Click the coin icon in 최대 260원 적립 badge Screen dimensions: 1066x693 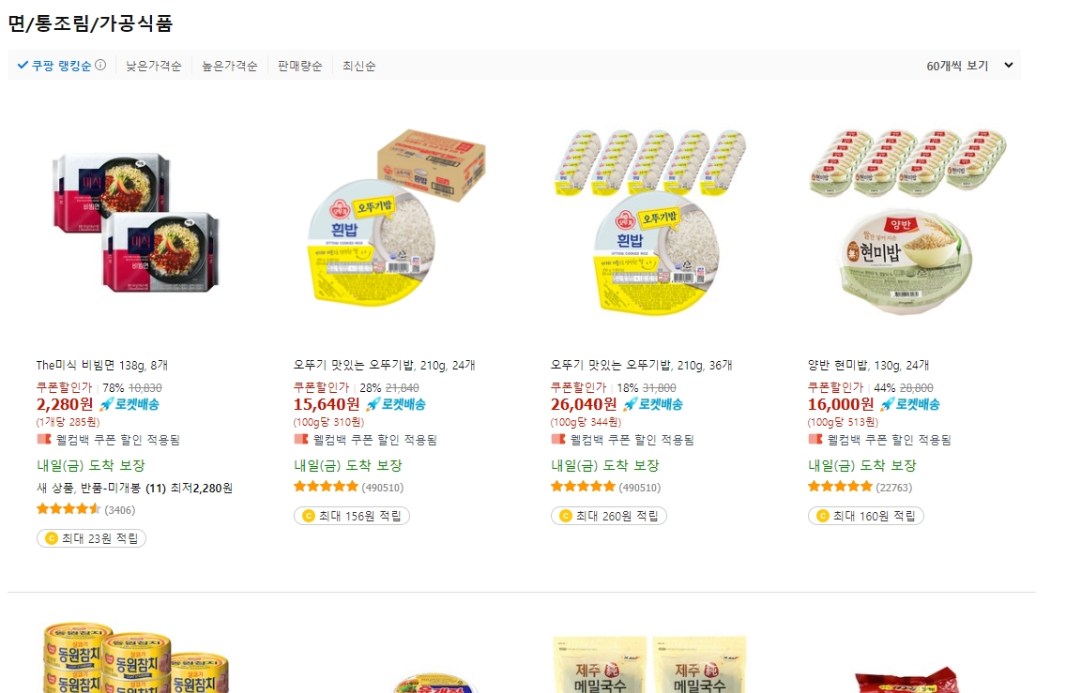coord(565,517)
